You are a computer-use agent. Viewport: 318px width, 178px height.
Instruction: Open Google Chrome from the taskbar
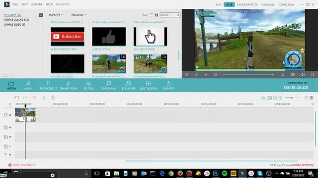[x=171, y=174]
